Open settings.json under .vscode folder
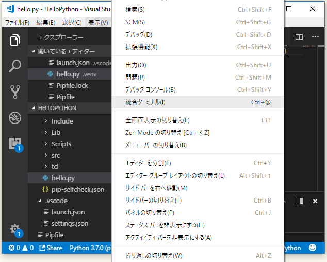This screenshot has height=262, width=327. [70, 224]
